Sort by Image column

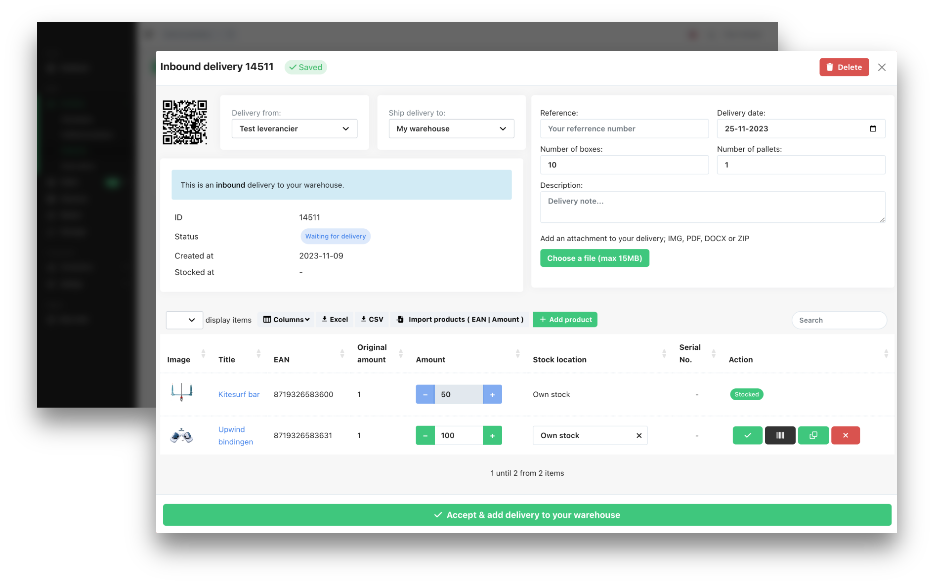pos(203,353)
